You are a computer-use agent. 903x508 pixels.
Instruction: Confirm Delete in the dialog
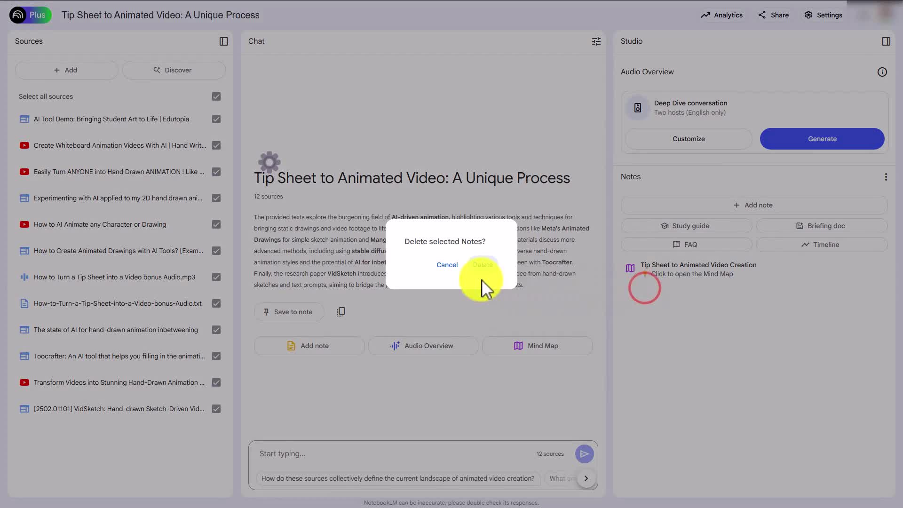(483, 265)
